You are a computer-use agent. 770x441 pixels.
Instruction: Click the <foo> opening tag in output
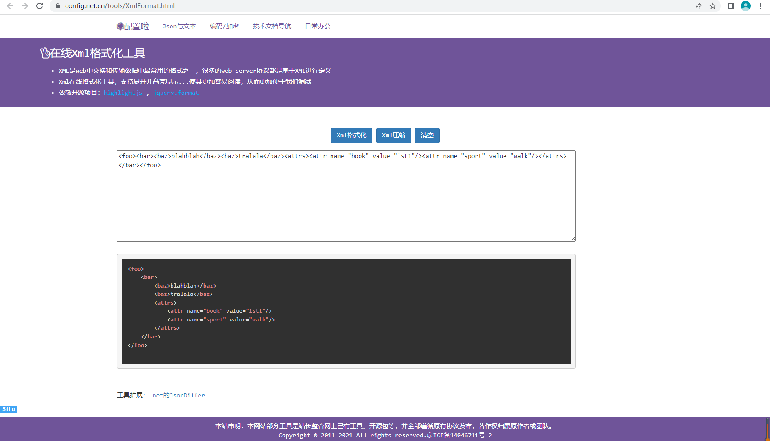pos(136,269)
